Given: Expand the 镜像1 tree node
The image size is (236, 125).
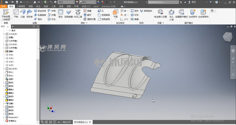Looking at the screenshot, I should 4,51.
